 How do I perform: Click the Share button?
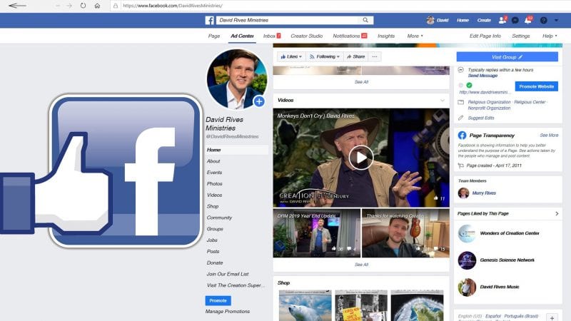(x=355, y=57)
